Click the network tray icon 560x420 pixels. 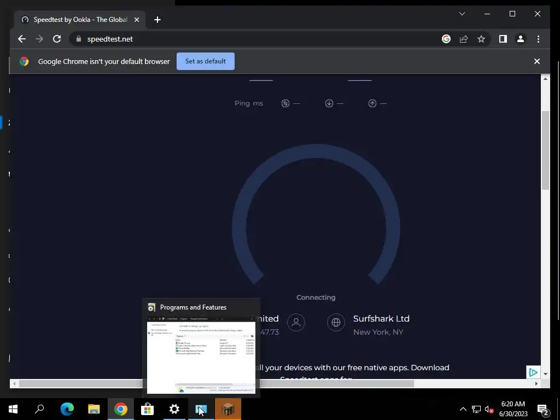476,409
